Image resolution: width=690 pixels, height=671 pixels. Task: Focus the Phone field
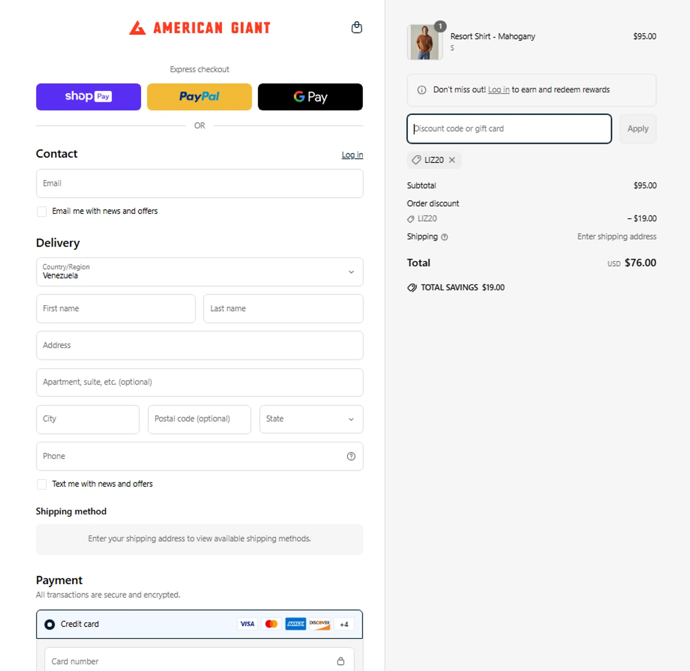200,457
